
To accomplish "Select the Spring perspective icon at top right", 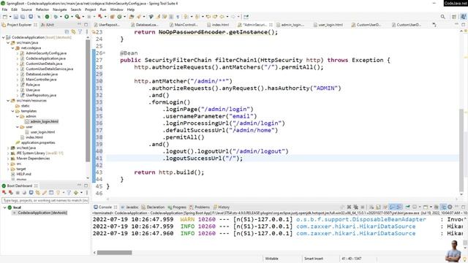I will (463, 17).
